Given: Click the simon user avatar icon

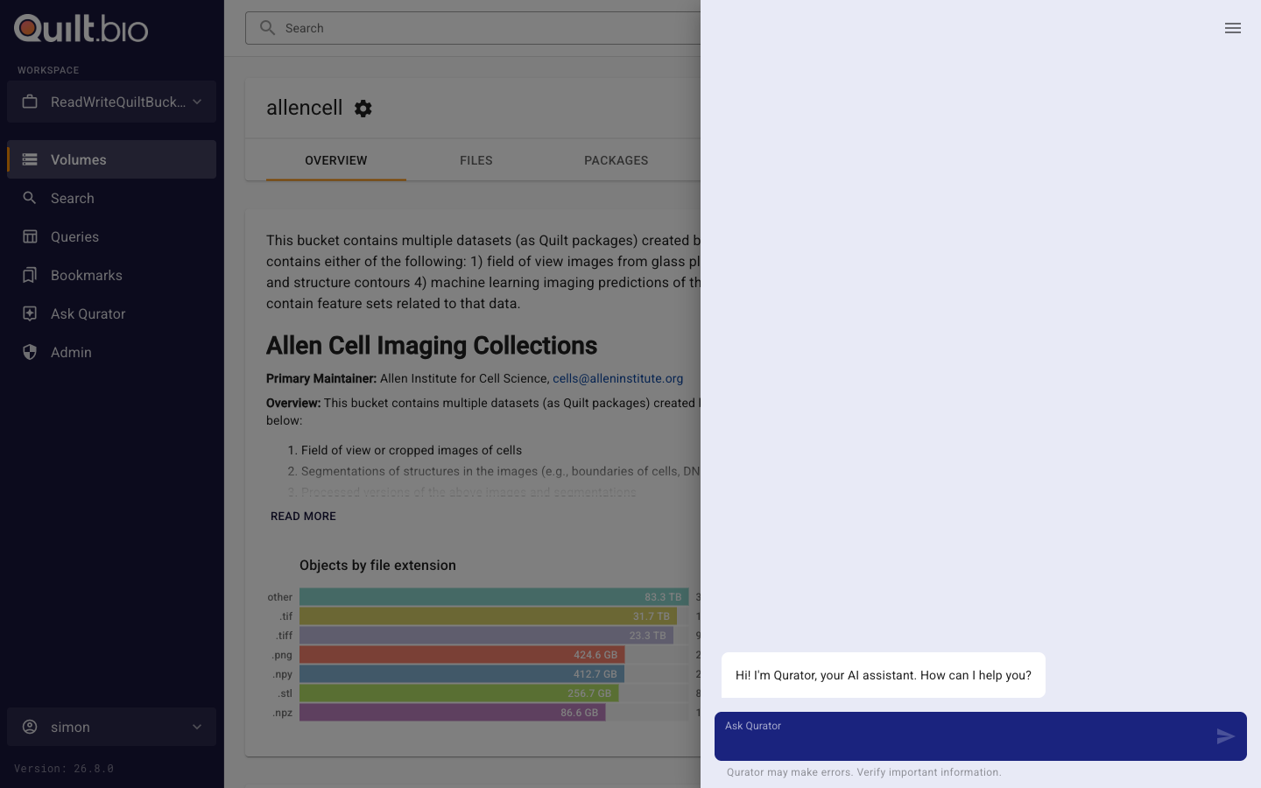Looking at the screenshot, I should [x=30, y=727].
